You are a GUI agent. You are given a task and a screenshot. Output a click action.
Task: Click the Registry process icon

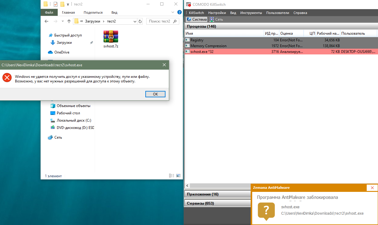coord(187,40)
